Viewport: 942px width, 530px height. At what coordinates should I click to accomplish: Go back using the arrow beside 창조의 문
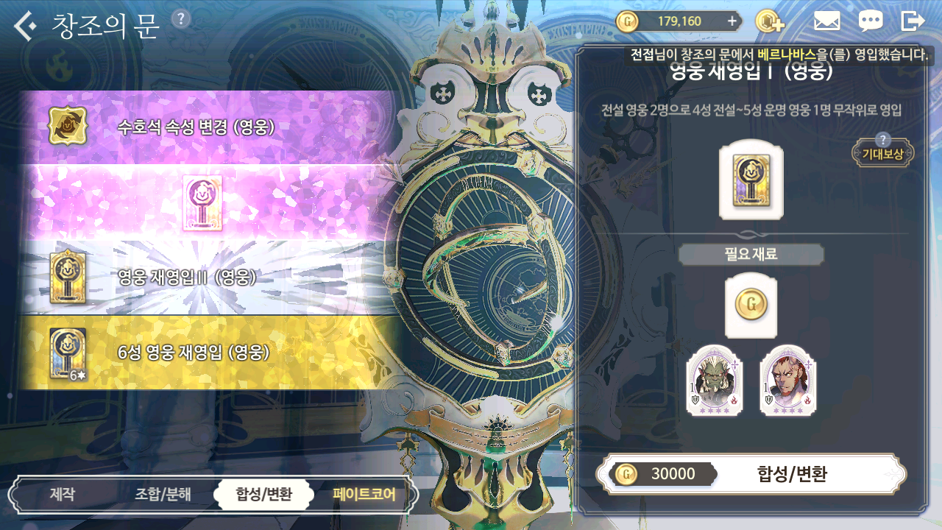pyautogui.click(x=25, y=26)
